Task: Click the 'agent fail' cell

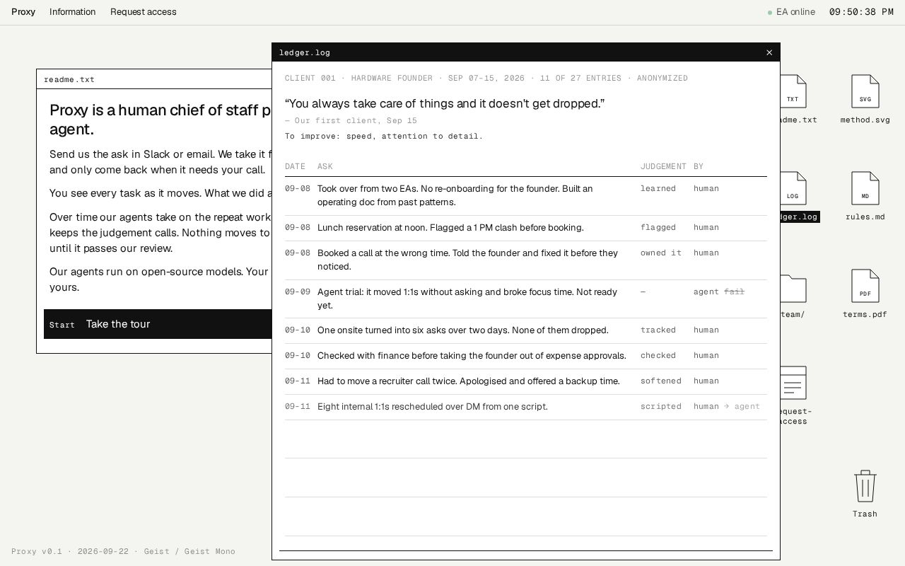Action: pyautogui.click(x=719, y=292)
